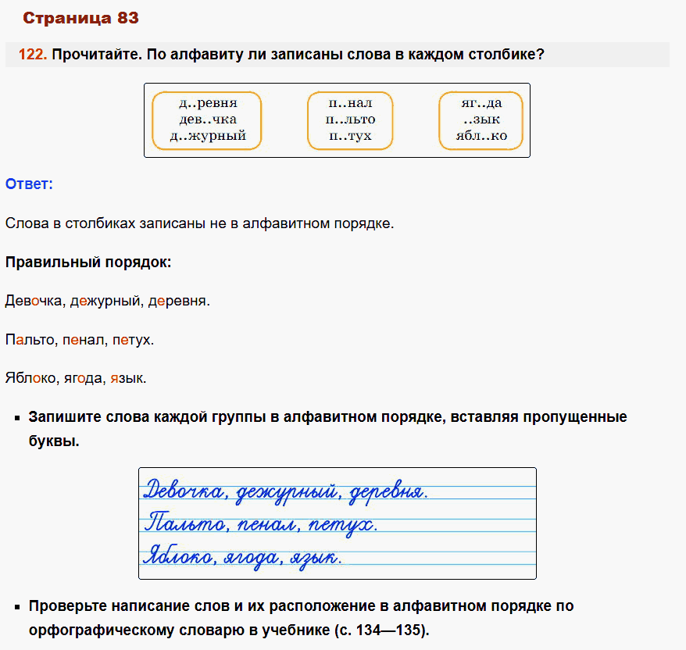Select the word box containing "яг..да"
Image resolution: width=686 pixels, height=650 pixels.
481,120
